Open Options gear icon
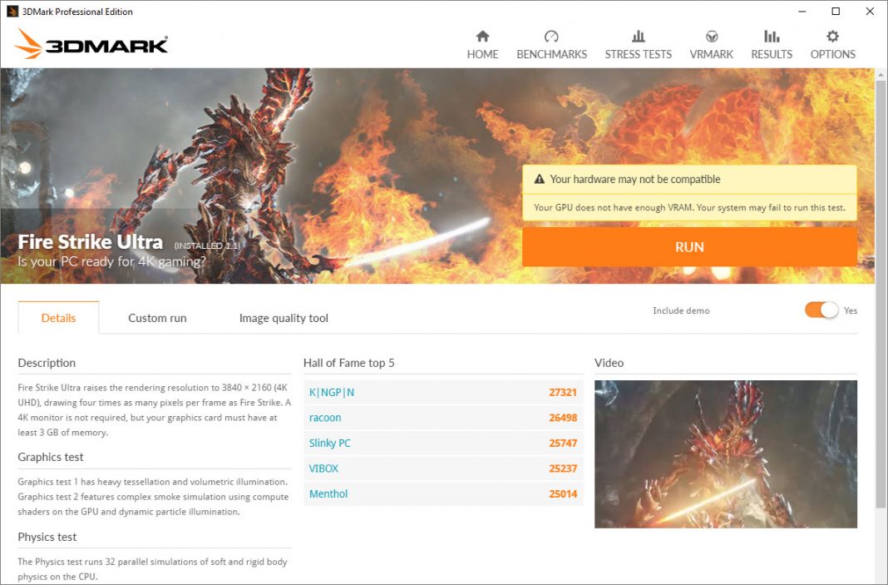This screenshot has height=585, width=888. [832, 37]
